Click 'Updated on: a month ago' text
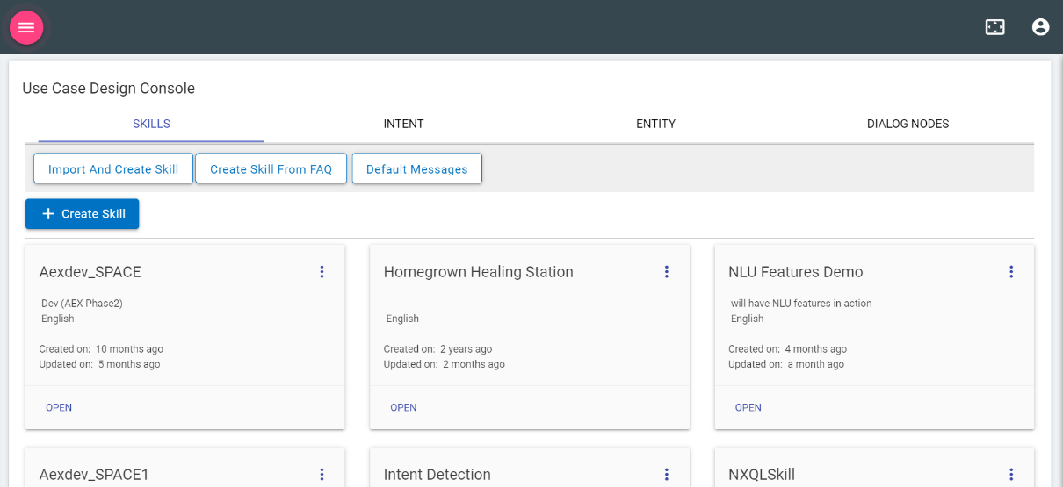The image size is (1063, 487). point(786,364)
